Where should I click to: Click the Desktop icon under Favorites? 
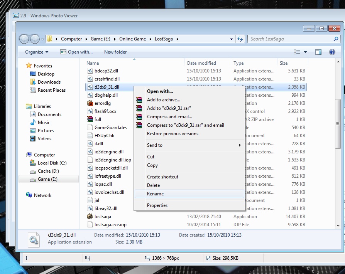tap(33, 74)
